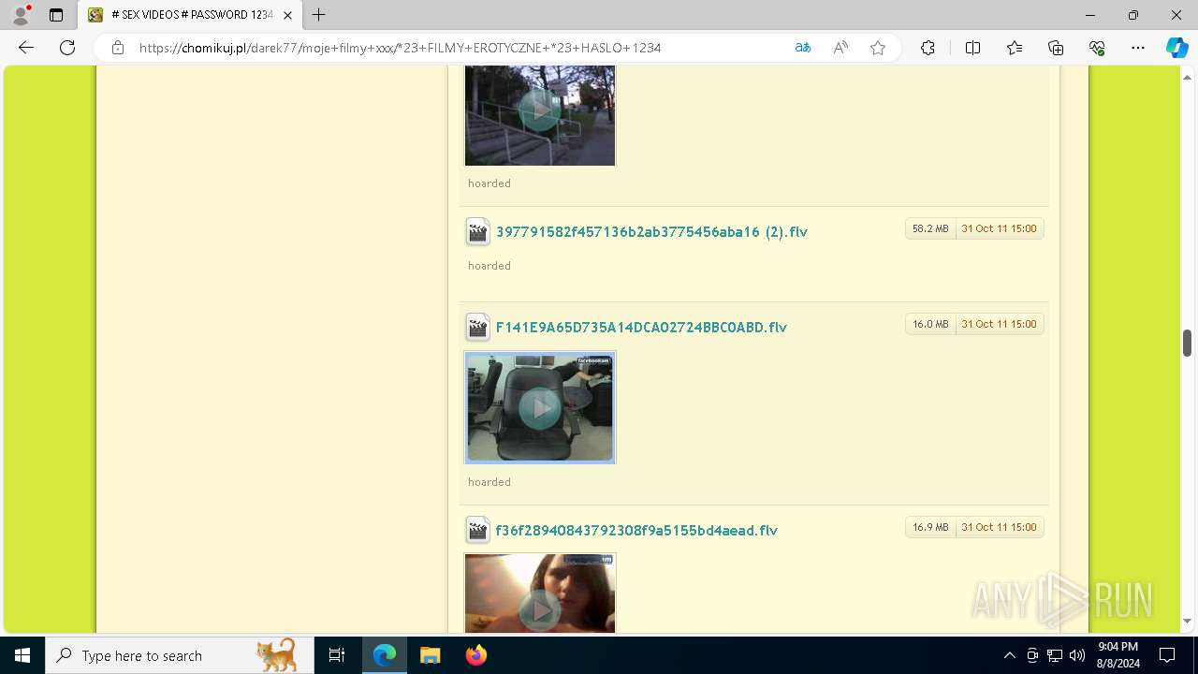Viewport: 1198px width, 674px height.
Task: Close the SEX VIDEOS PASSWORD tab
Action: 288,15
